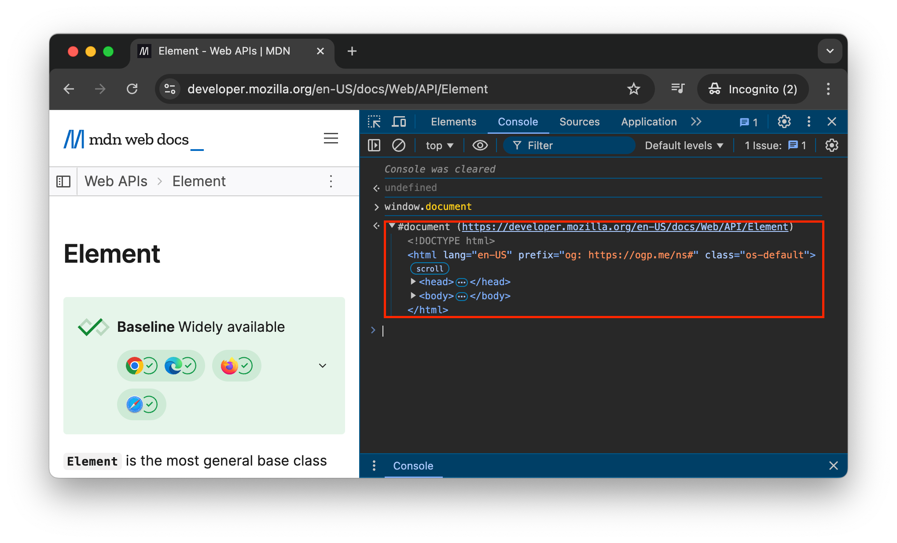Click the body element ellipsis button

tap(461, 297)
